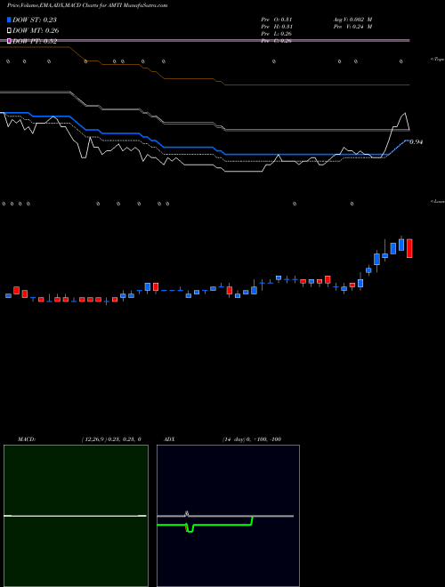
Task: Click the MACD panel title label
Action: pyautogui.click(x=27, y=439)
